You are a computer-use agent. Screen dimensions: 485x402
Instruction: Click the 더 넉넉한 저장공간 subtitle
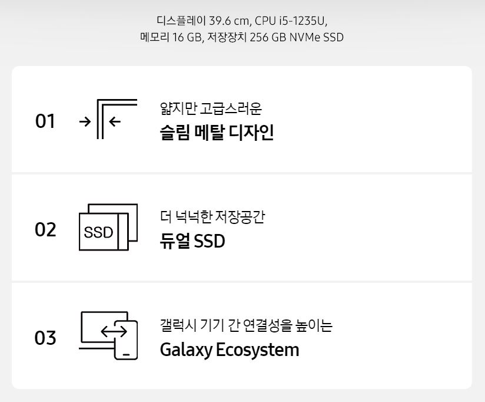click(x=212, y=216)
